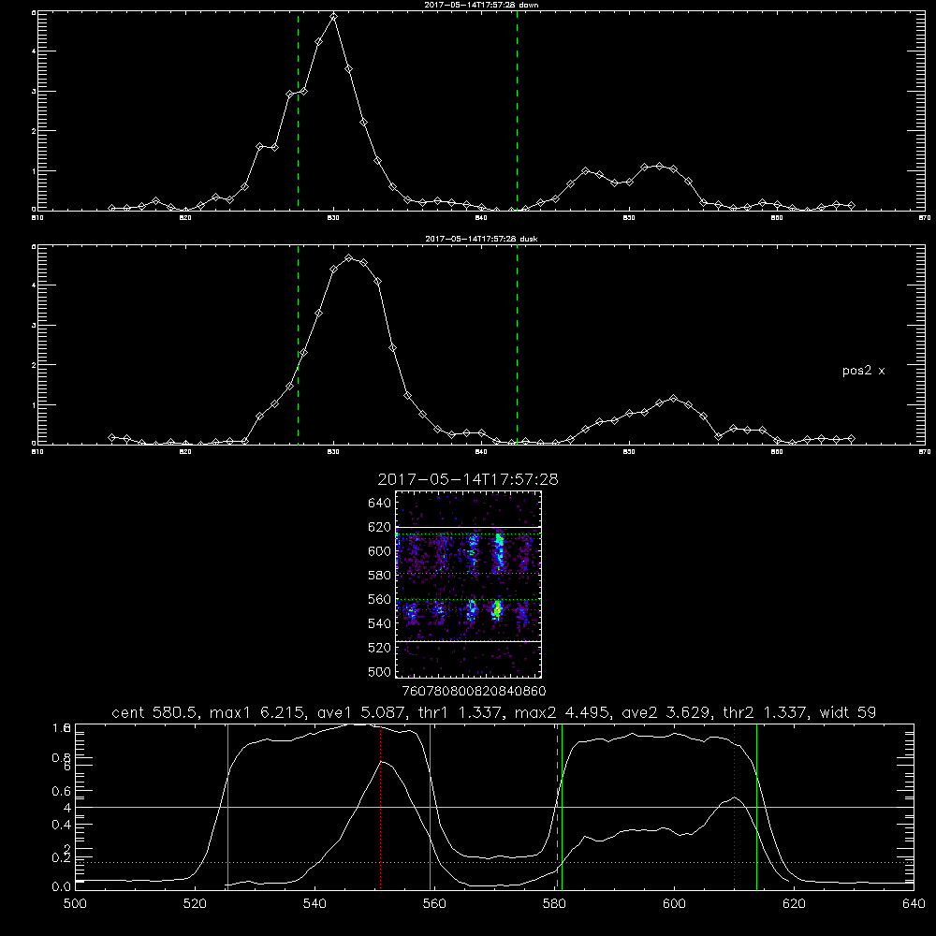Click the spectrogram x-axis label '760780800820840860'
Viewport: 936px width, 936px height.
tap(474, 692)
